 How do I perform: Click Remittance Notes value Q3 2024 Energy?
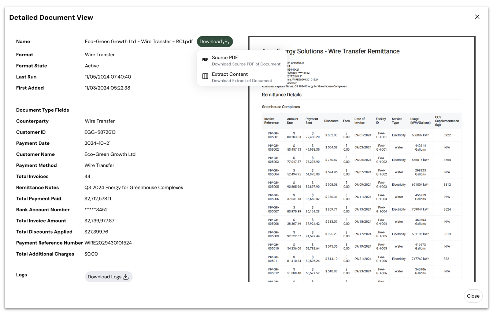134,188
